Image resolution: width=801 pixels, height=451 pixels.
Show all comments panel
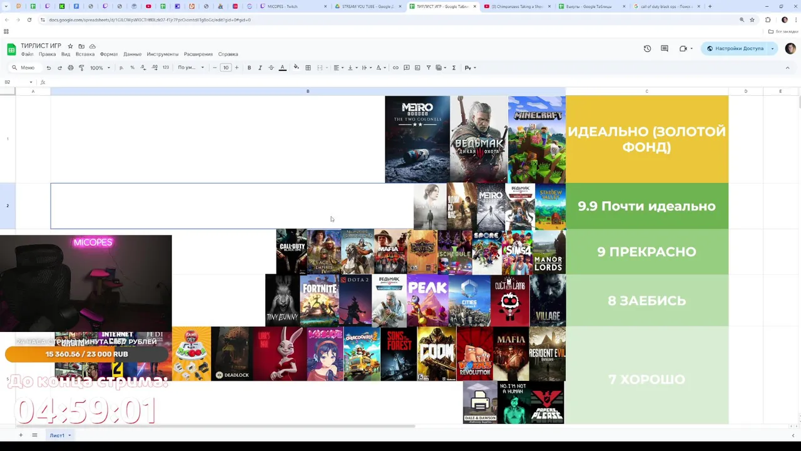tap(665, 48)
